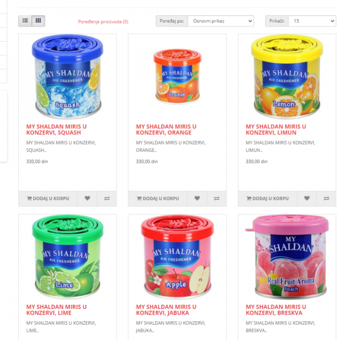
Task: Switch to list view layout
Action: tap(25, 21)
